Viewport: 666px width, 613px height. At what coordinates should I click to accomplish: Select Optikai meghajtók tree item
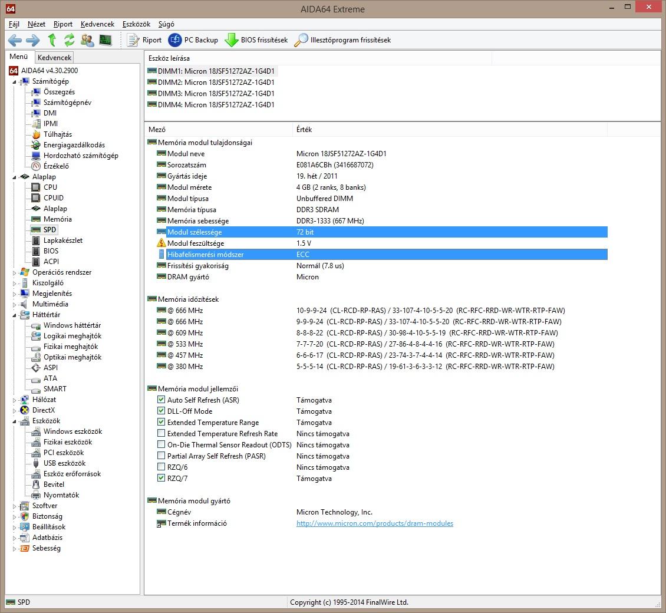(72, 357)
